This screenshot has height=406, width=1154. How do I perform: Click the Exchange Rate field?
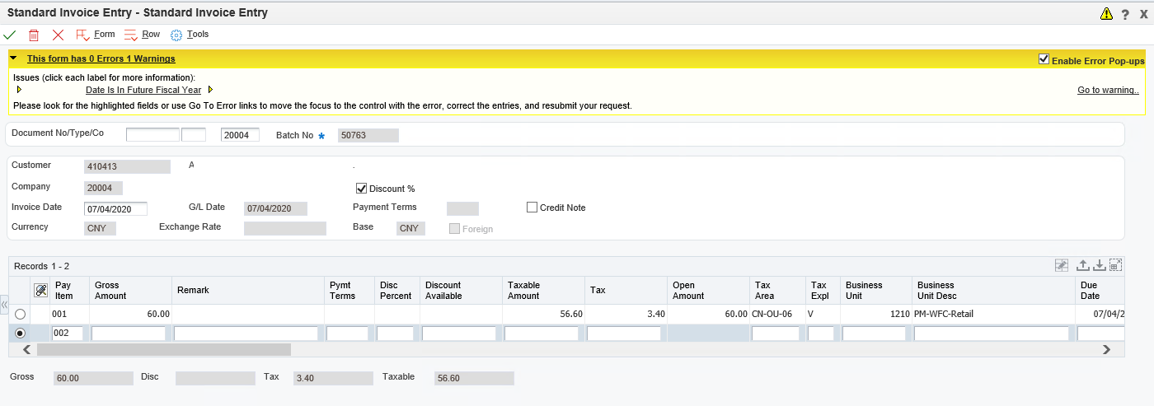tap(285, 228)
